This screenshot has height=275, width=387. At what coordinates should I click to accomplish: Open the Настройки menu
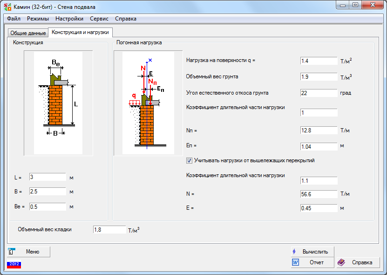click(69, 19)
